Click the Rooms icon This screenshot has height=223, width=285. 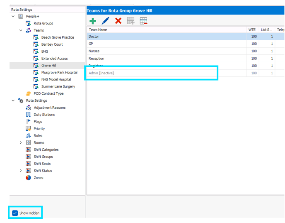point(28,142)
